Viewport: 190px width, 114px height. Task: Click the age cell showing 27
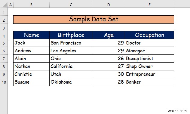tap(109, 66)
